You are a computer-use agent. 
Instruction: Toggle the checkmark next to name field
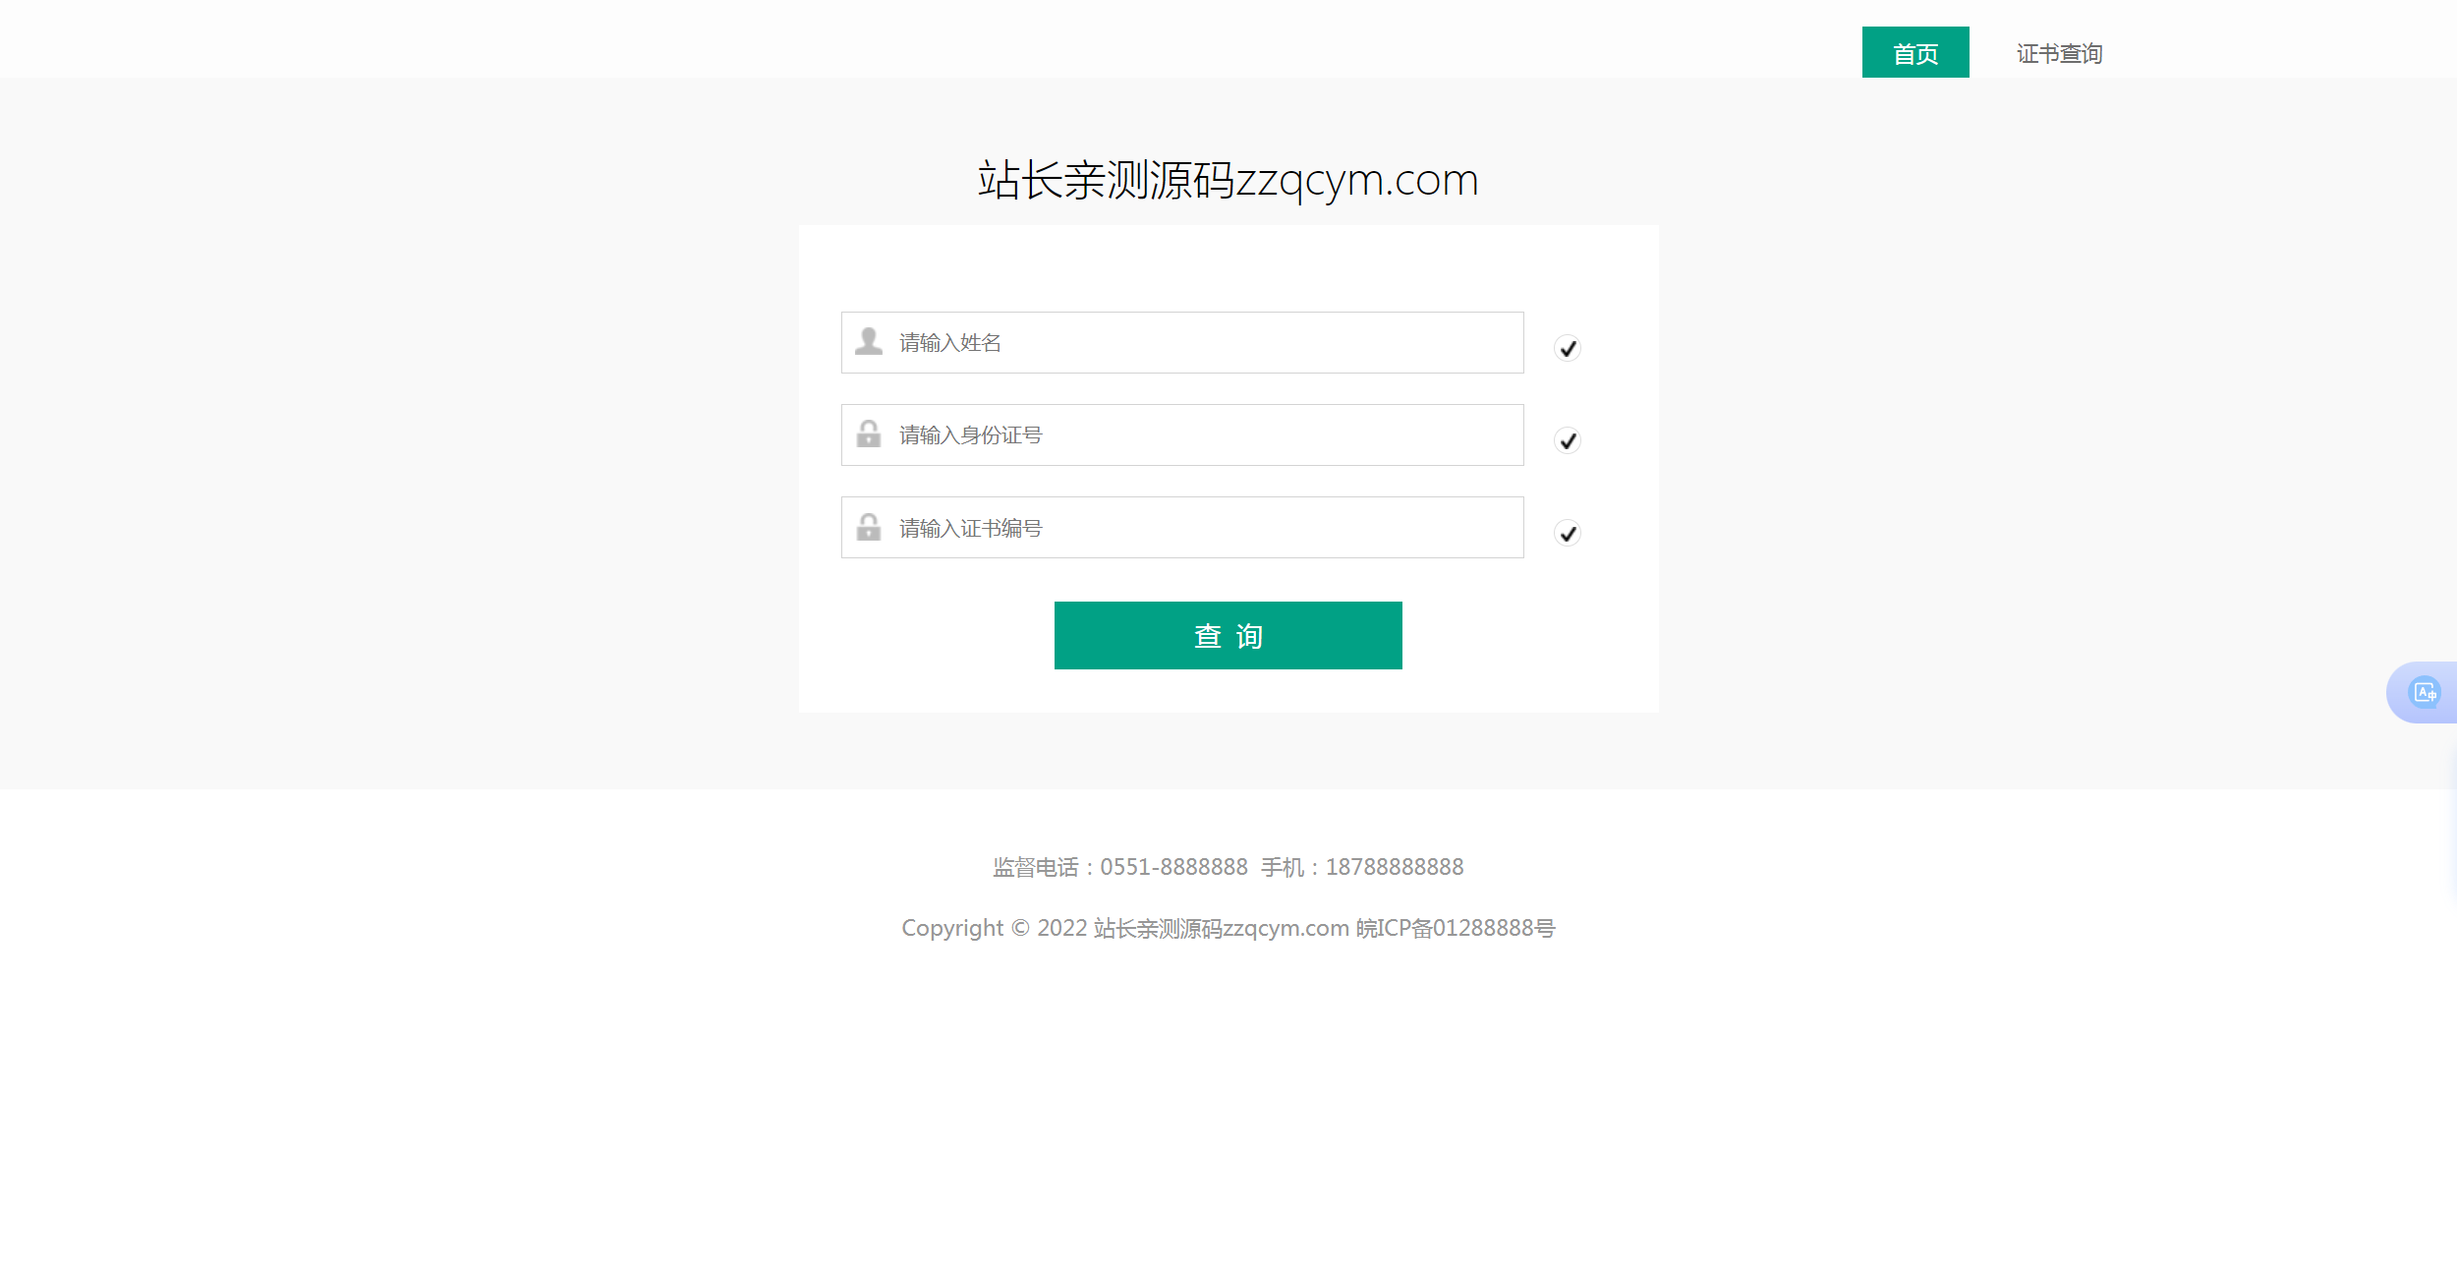coord(1568,348)
